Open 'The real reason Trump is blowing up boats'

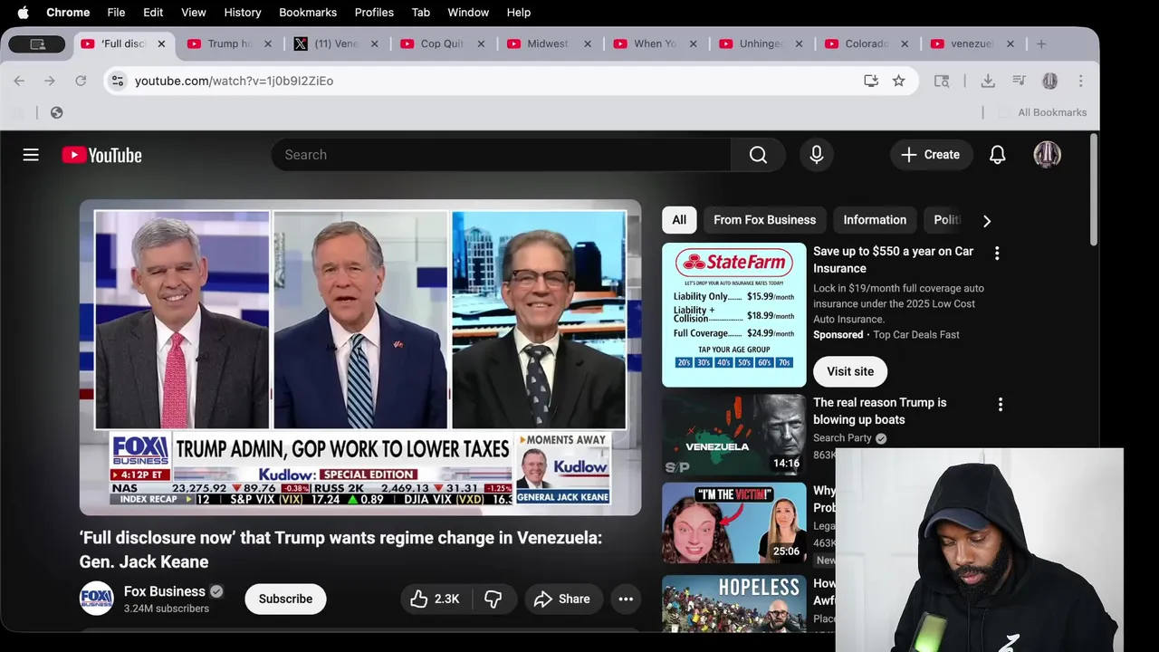(879, 411)
